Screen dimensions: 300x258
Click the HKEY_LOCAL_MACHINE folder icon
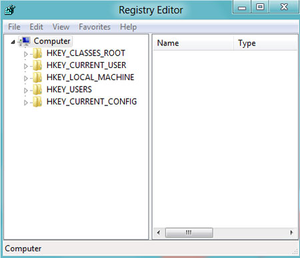click(x=37, y=77)
